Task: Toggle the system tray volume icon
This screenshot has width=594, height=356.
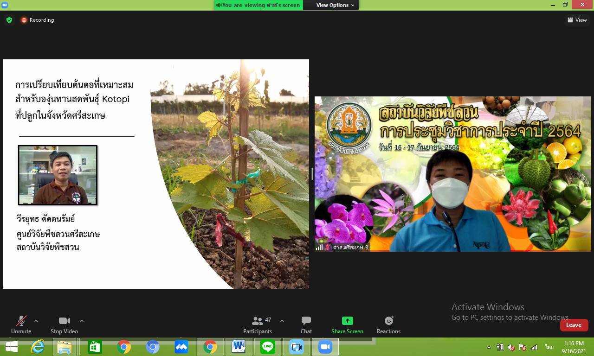Action: click(x=511, y=347)
